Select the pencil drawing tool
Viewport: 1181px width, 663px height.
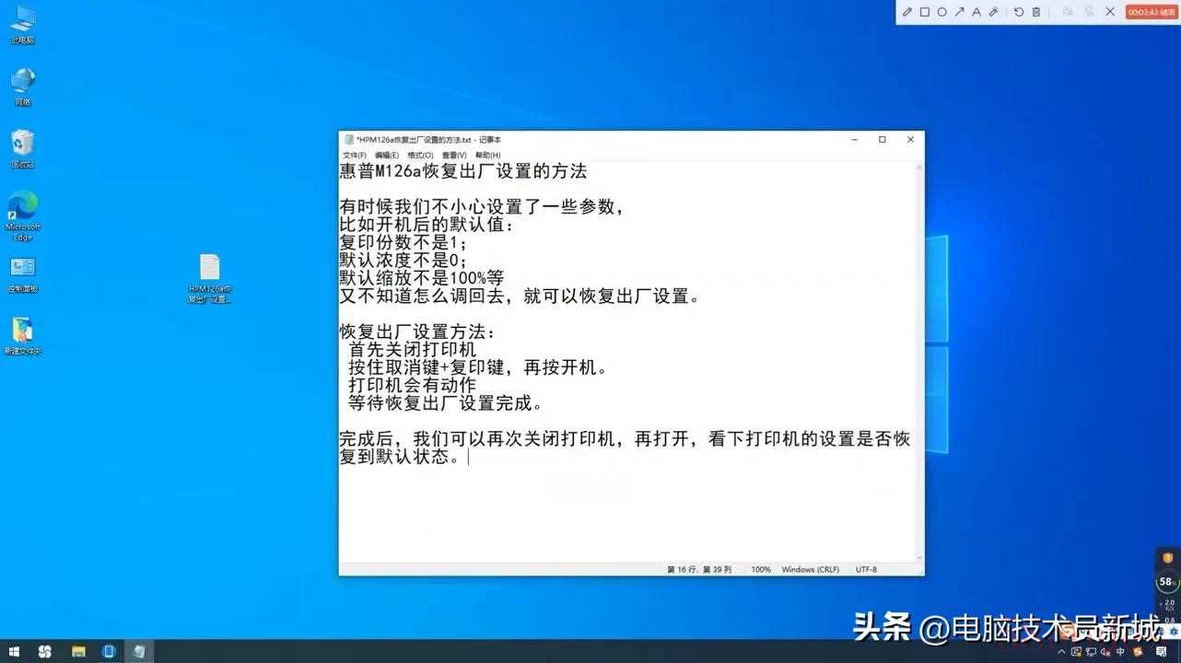907,12
